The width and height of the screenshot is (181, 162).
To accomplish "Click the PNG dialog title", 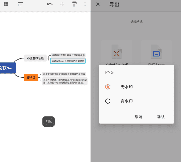I will pos(109,72).
